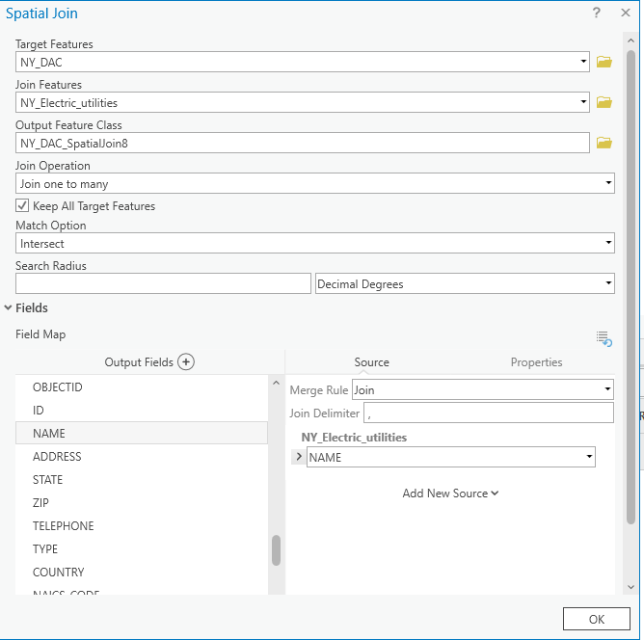
Task: Browse for Output Feature Class location
Action: 604,143
